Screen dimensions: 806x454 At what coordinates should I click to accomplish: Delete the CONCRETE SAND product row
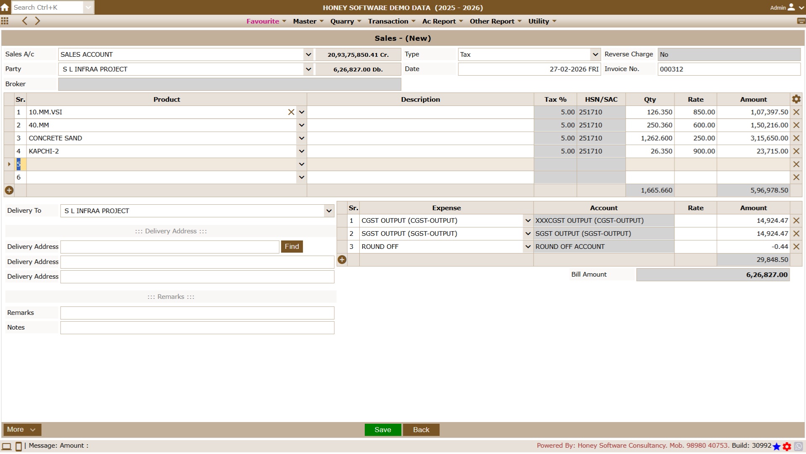(796, 138)
